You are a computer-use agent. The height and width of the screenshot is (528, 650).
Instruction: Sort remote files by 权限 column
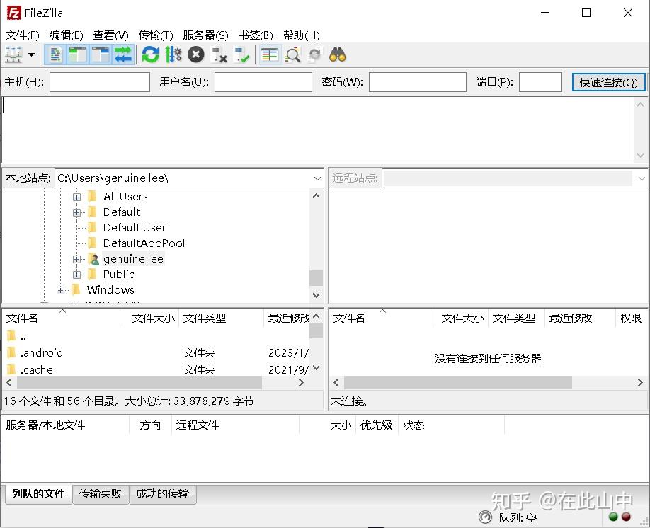click(630, 318)
